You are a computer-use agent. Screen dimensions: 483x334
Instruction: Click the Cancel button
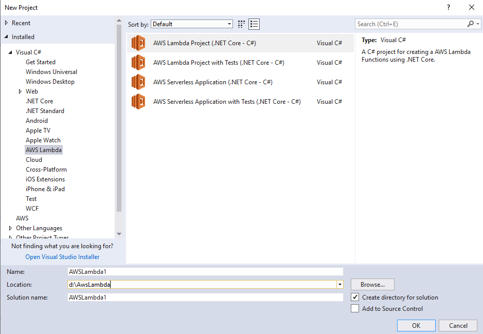tap(458, 325)
